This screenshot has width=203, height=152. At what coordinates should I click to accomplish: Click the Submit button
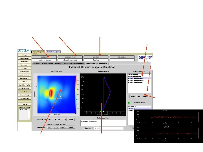(x=145, y=97)
